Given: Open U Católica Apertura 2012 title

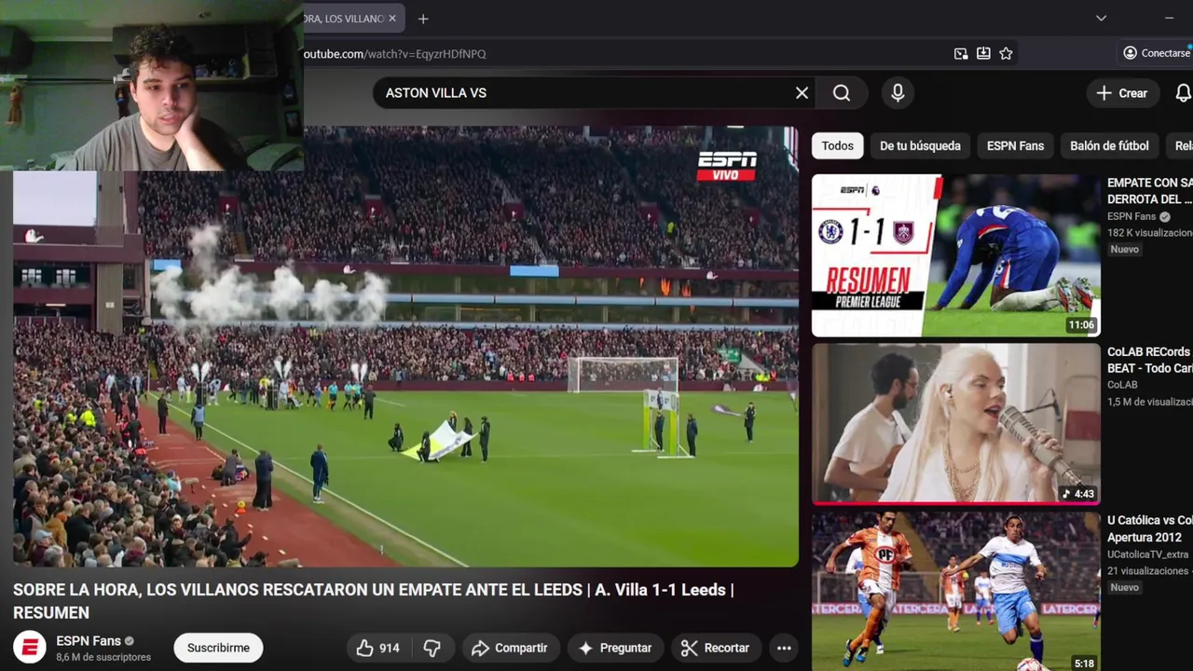Looking at the screenshot, I should [x=1150, y=528].
